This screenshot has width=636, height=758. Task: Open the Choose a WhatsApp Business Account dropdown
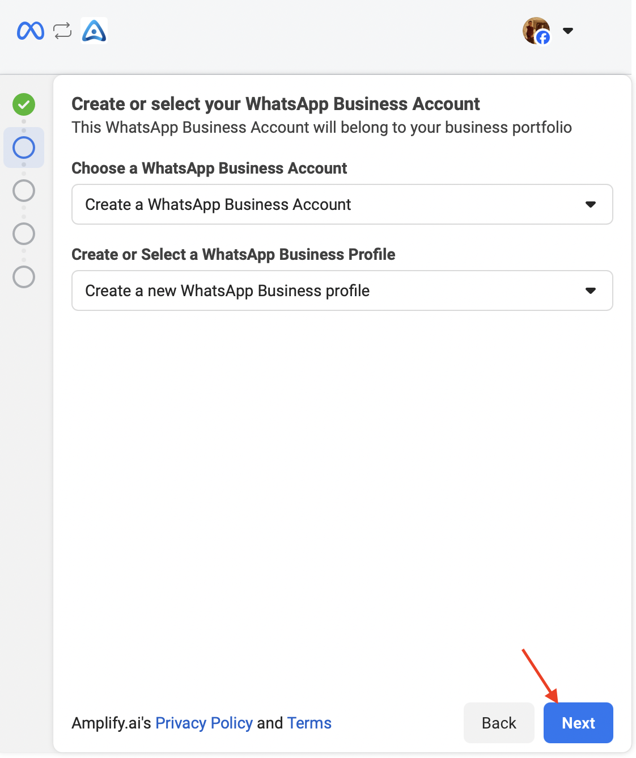click(342, 204)
